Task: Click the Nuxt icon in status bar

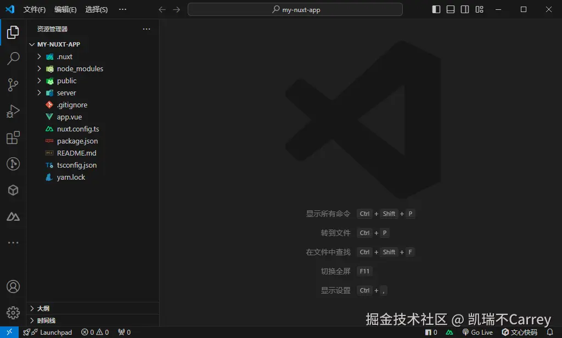Action: 449,333
